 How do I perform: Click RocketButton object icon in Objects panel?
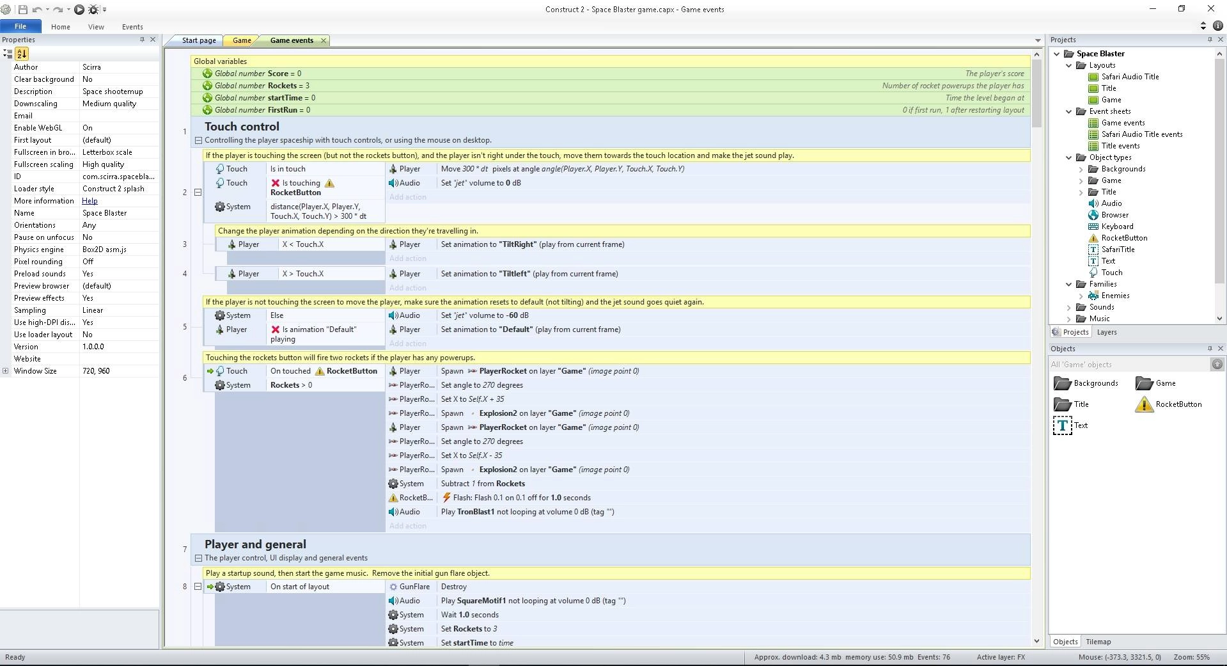tap(1144, 404)
